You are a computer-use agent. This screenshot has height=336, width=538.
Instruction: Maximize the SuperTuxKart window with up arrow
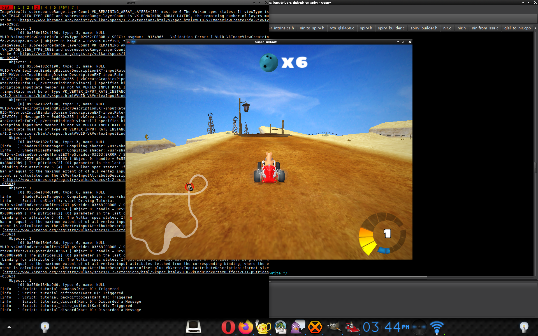click(x=403, y=42)
